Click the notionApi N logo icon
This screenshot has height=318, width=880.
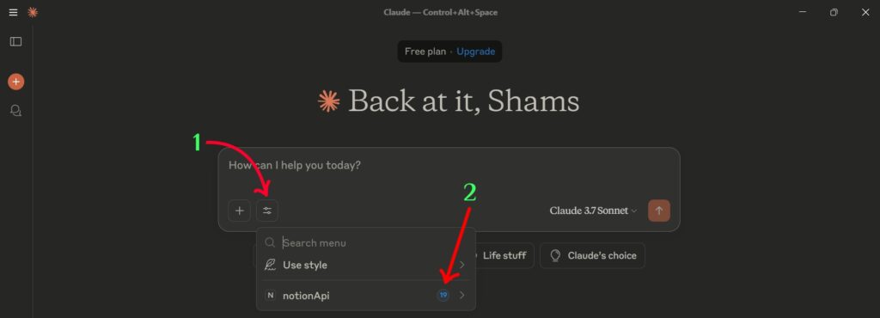tap(270, 295)
